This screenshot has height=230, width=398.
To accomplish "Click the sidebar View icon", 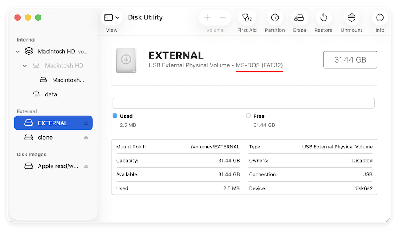I will point(108,17).
